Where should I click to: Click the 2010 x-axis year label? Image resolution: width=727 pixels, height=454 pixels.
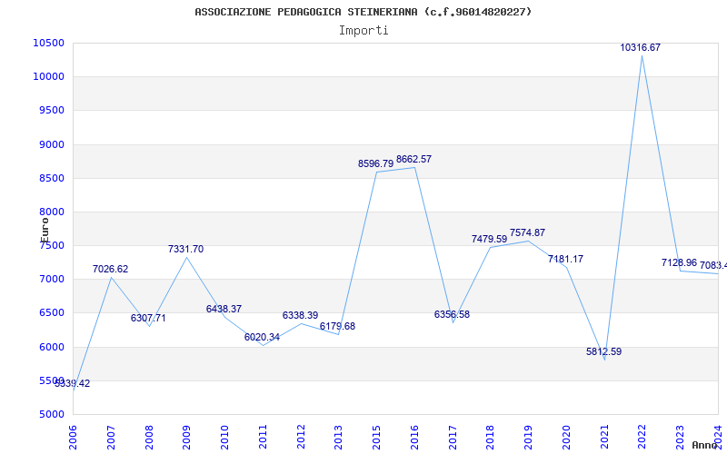click(224, 438)
